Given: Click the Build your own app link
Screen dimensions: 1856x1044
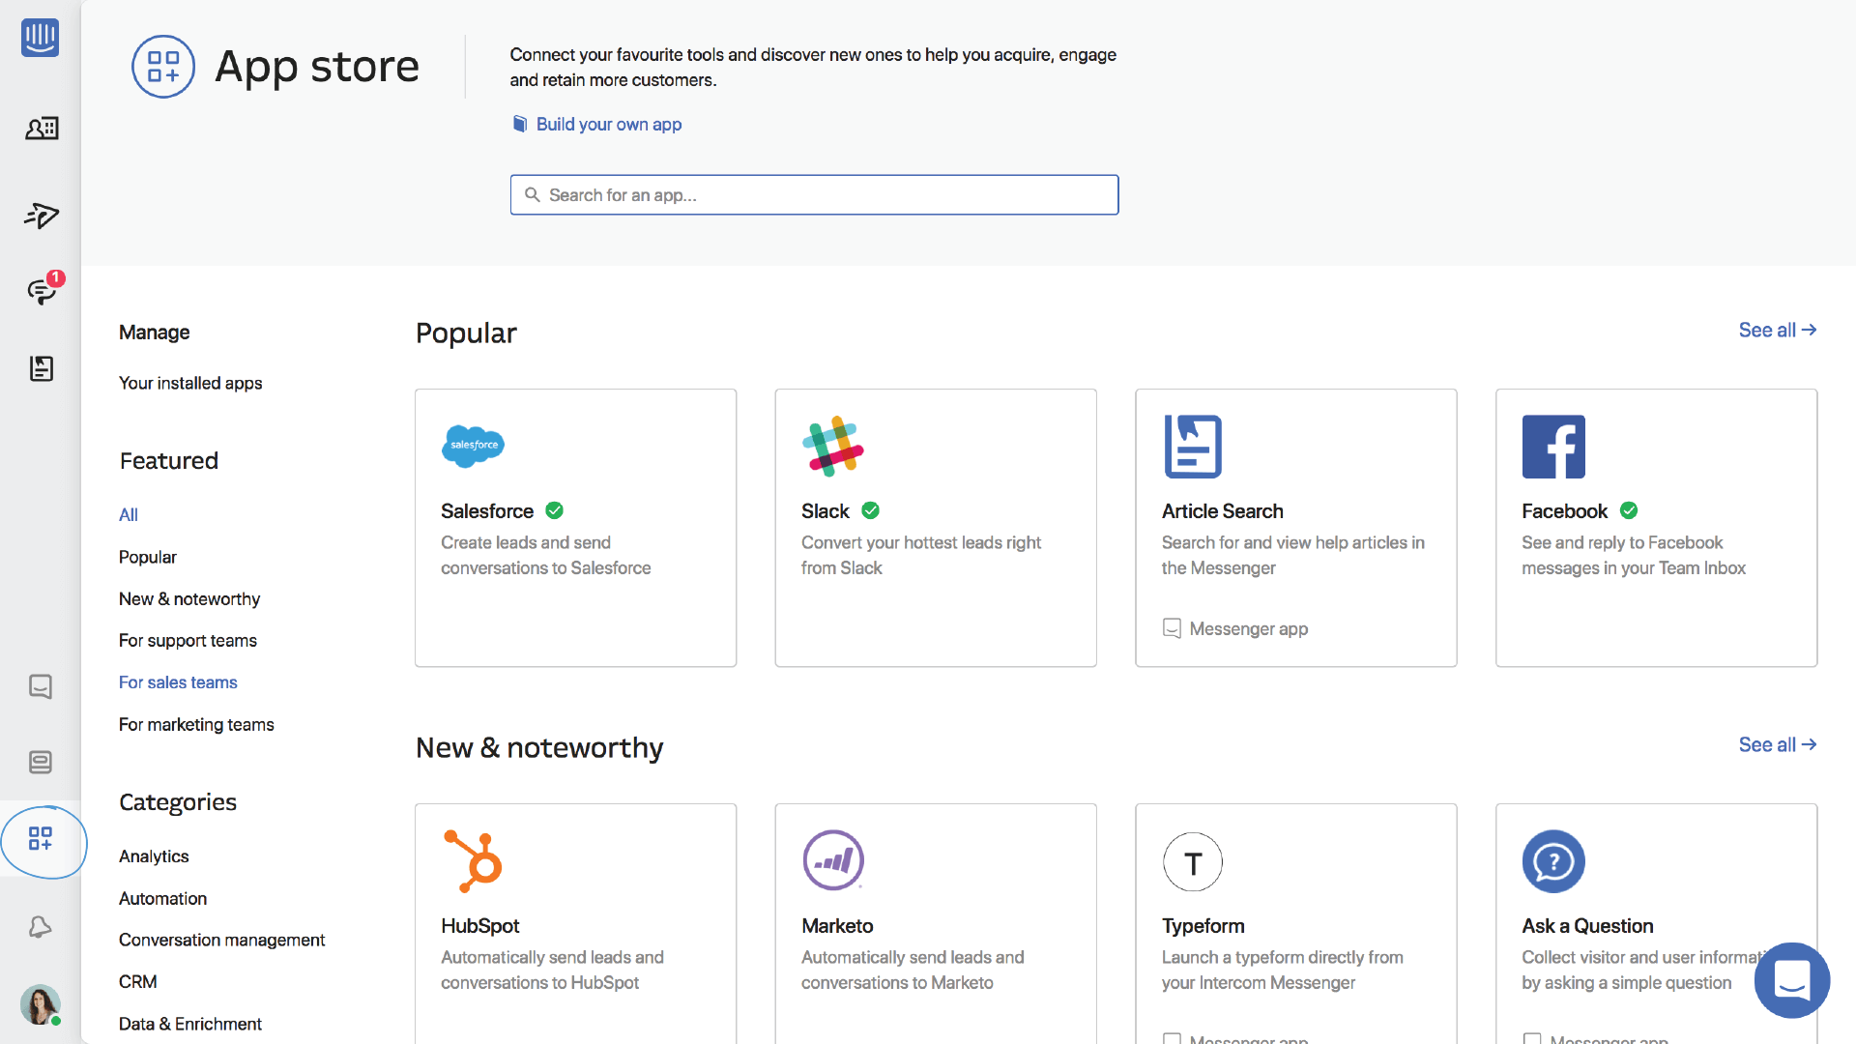Looking at the screenshot, I should coord(609,124).
